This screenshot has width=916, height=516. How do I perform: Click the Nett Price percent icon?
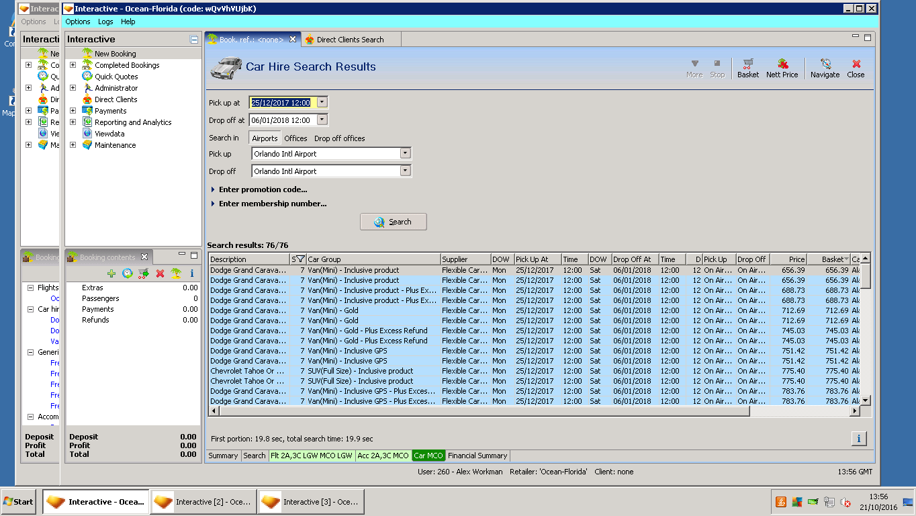pos(782,67)
